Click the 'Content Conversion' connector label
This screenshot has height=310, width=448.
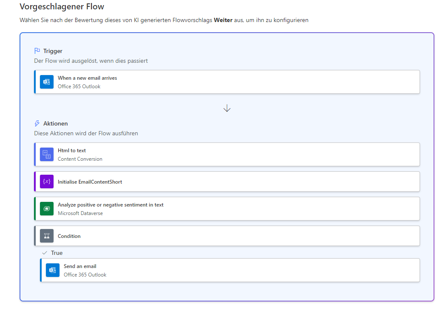point(80,159)
